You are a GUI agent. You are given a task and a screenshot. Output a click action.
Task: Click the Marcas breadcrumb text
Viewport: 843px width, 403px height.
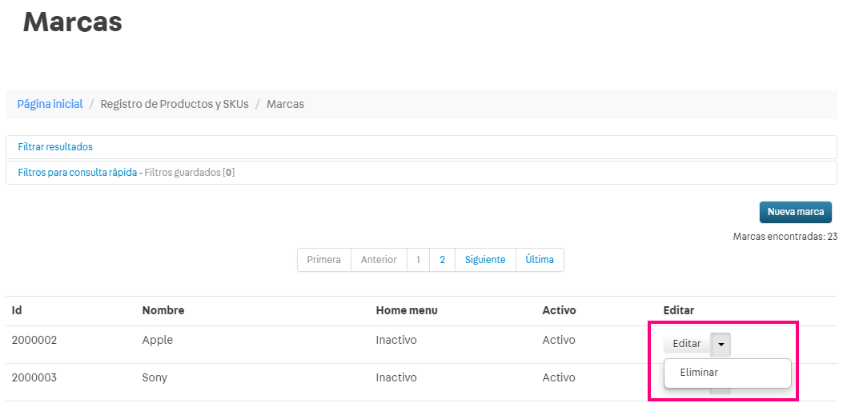[x=286, y=104]
